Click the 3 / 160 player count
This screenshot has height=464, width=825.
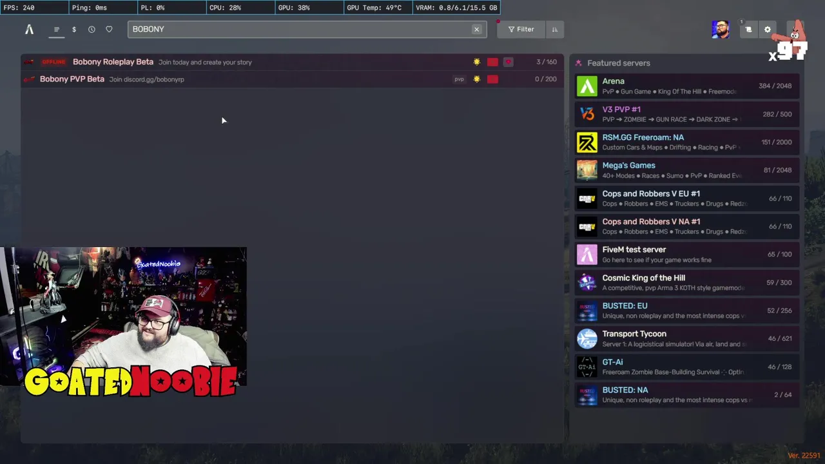(x=547, y=62)
